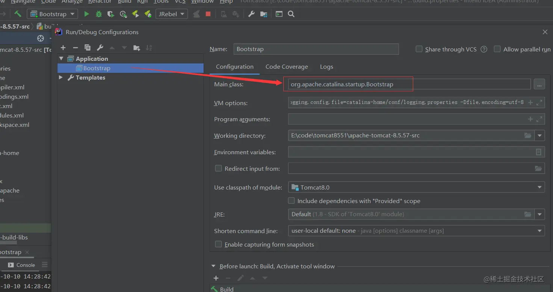
Task: Open Use classpath of module dropdown
Action: point(416,187)
